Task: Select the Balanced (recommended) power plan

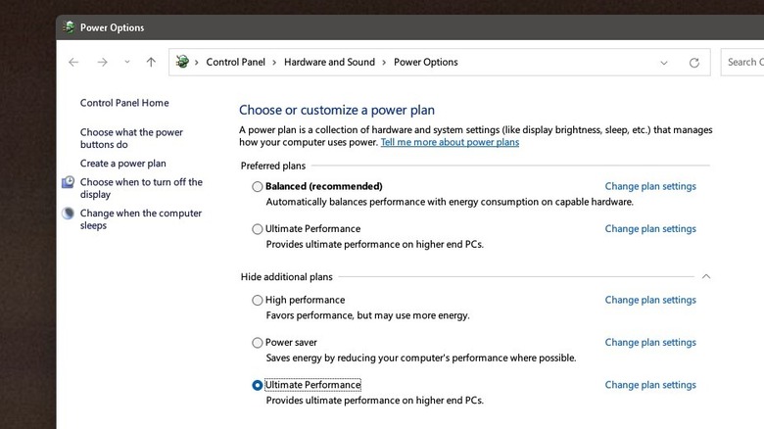Action: 258,186
